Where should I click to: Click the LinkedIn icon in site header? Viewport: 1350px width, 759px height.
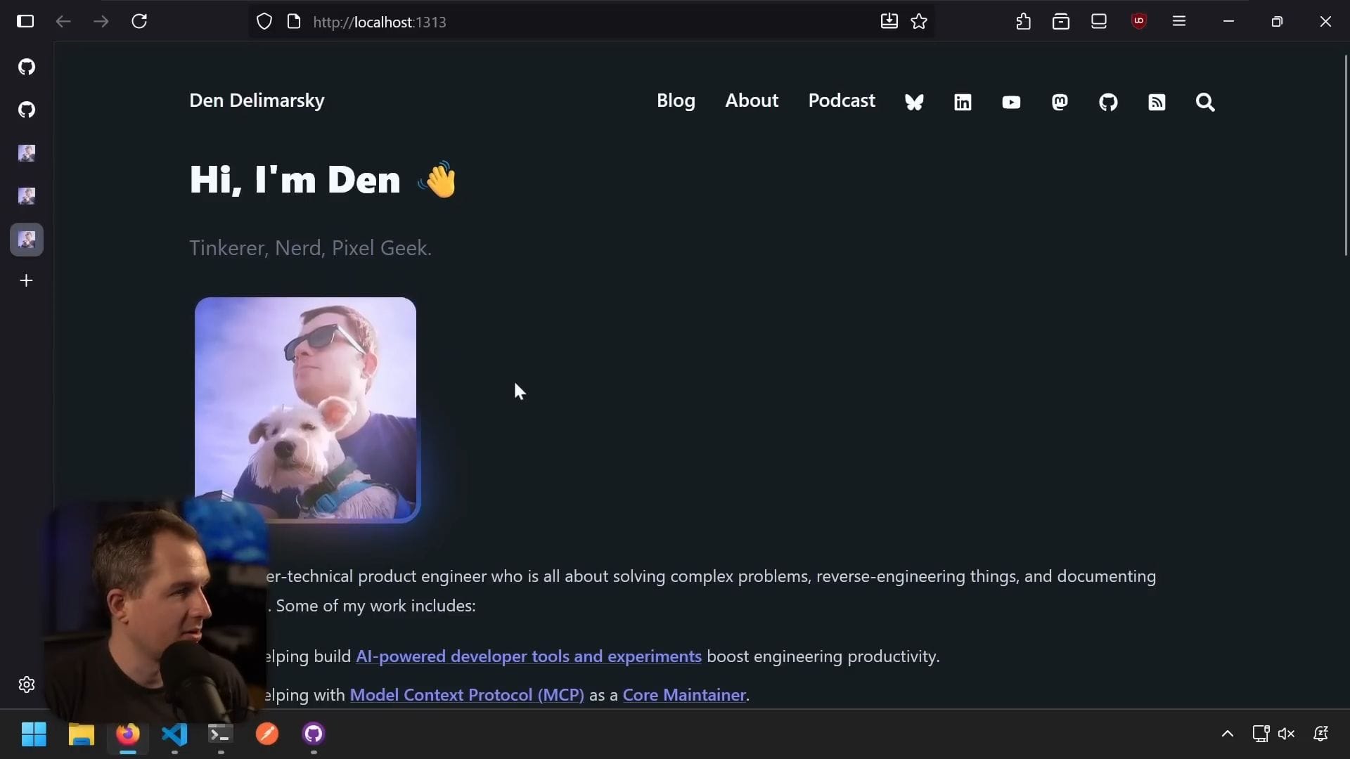[963, 103]
